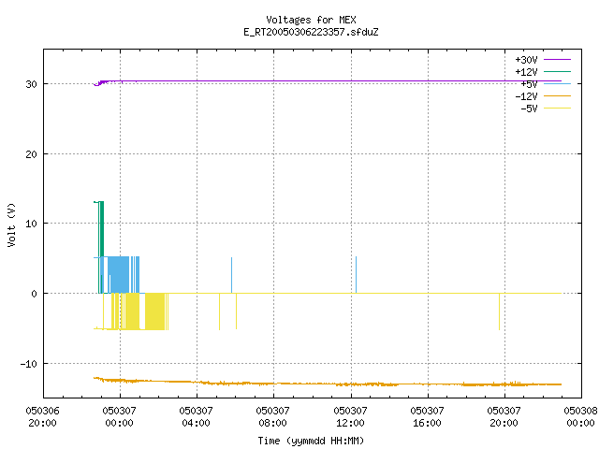Click the y-axis tick value 30

click(31, 84)
